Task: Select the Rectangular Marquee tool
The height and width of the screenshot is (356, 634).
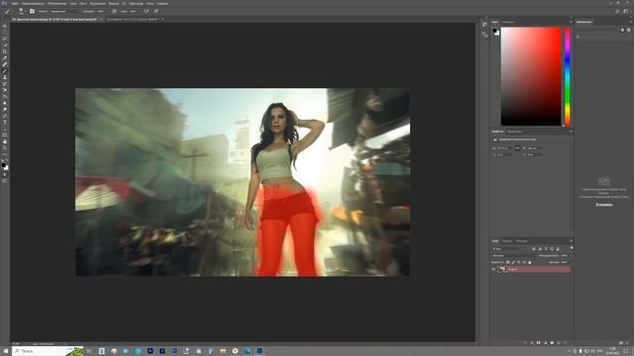Action: tap(5, 32)
